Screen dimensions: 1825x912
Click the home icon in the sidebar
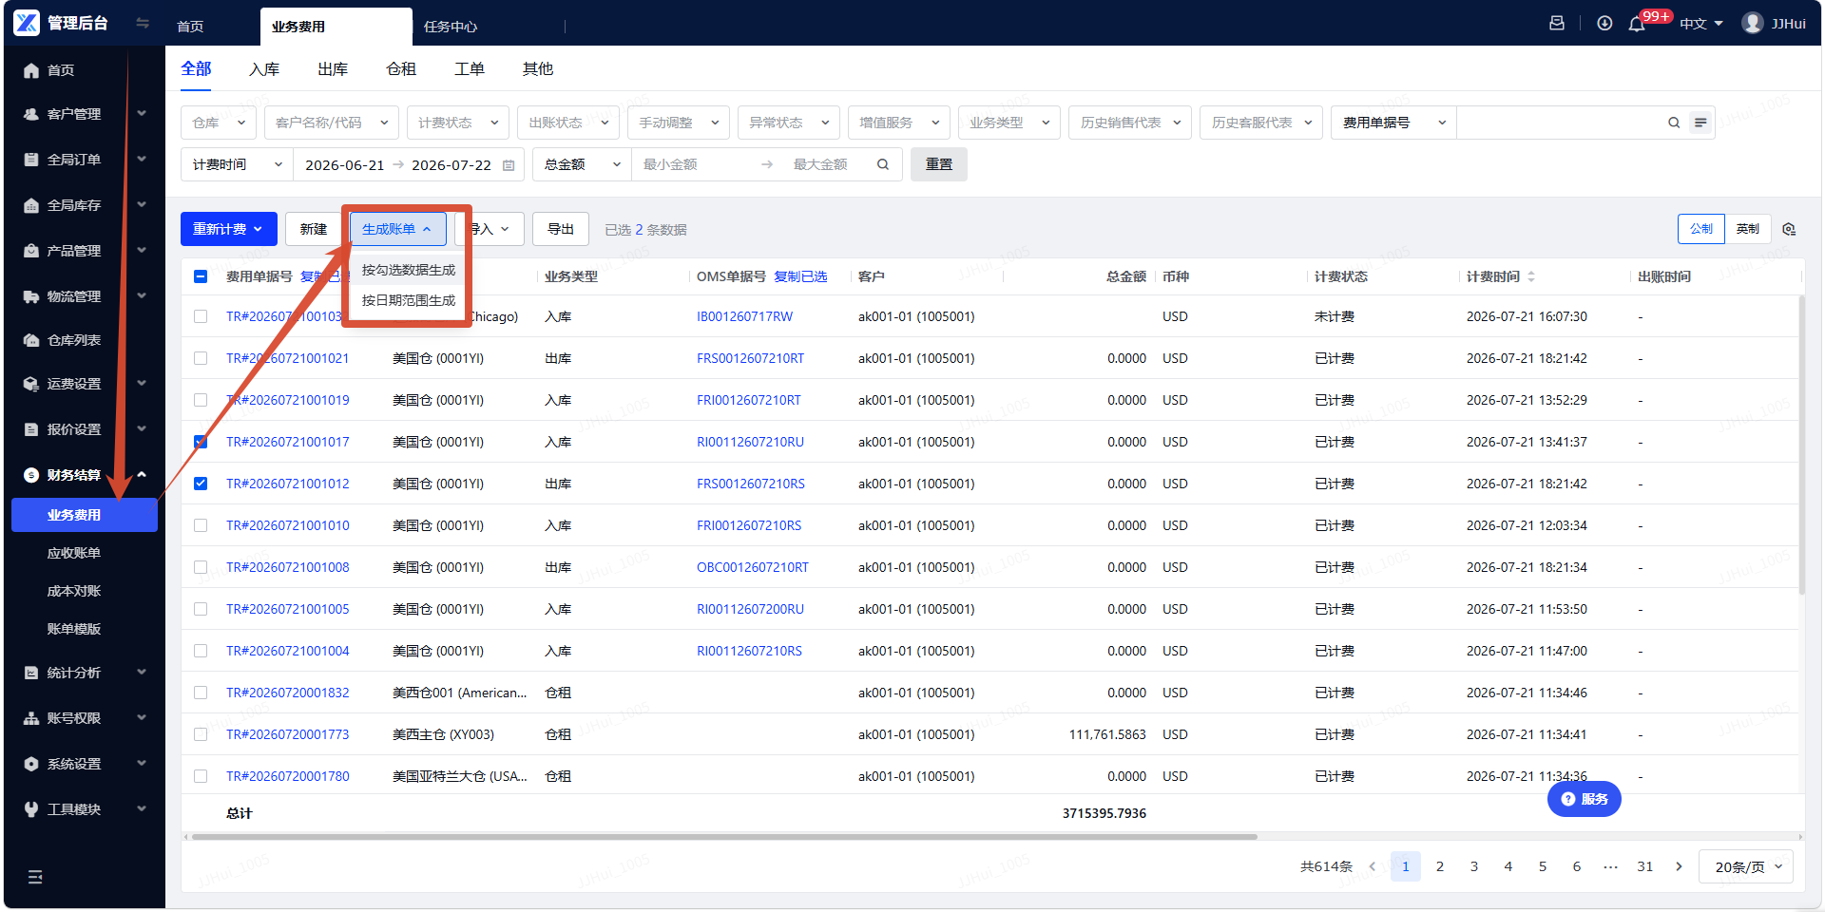click(31, 70)
